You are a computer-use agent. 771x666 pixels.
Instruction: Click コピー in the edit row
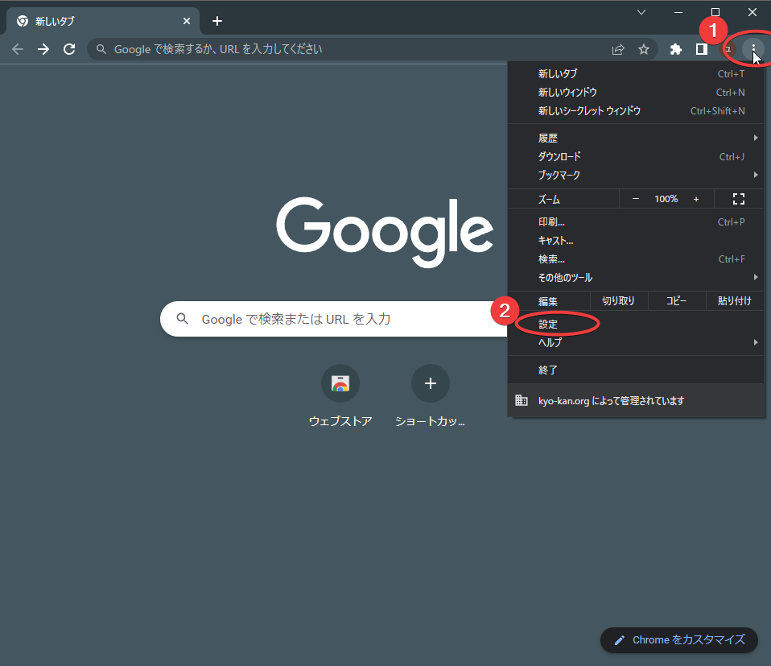click(677, 301)
